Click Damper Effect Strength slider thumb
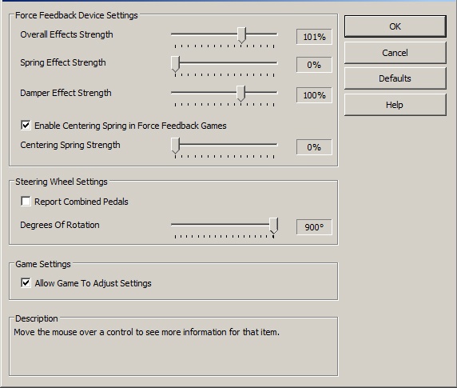The image size is (457, 388). click(240, 94)
